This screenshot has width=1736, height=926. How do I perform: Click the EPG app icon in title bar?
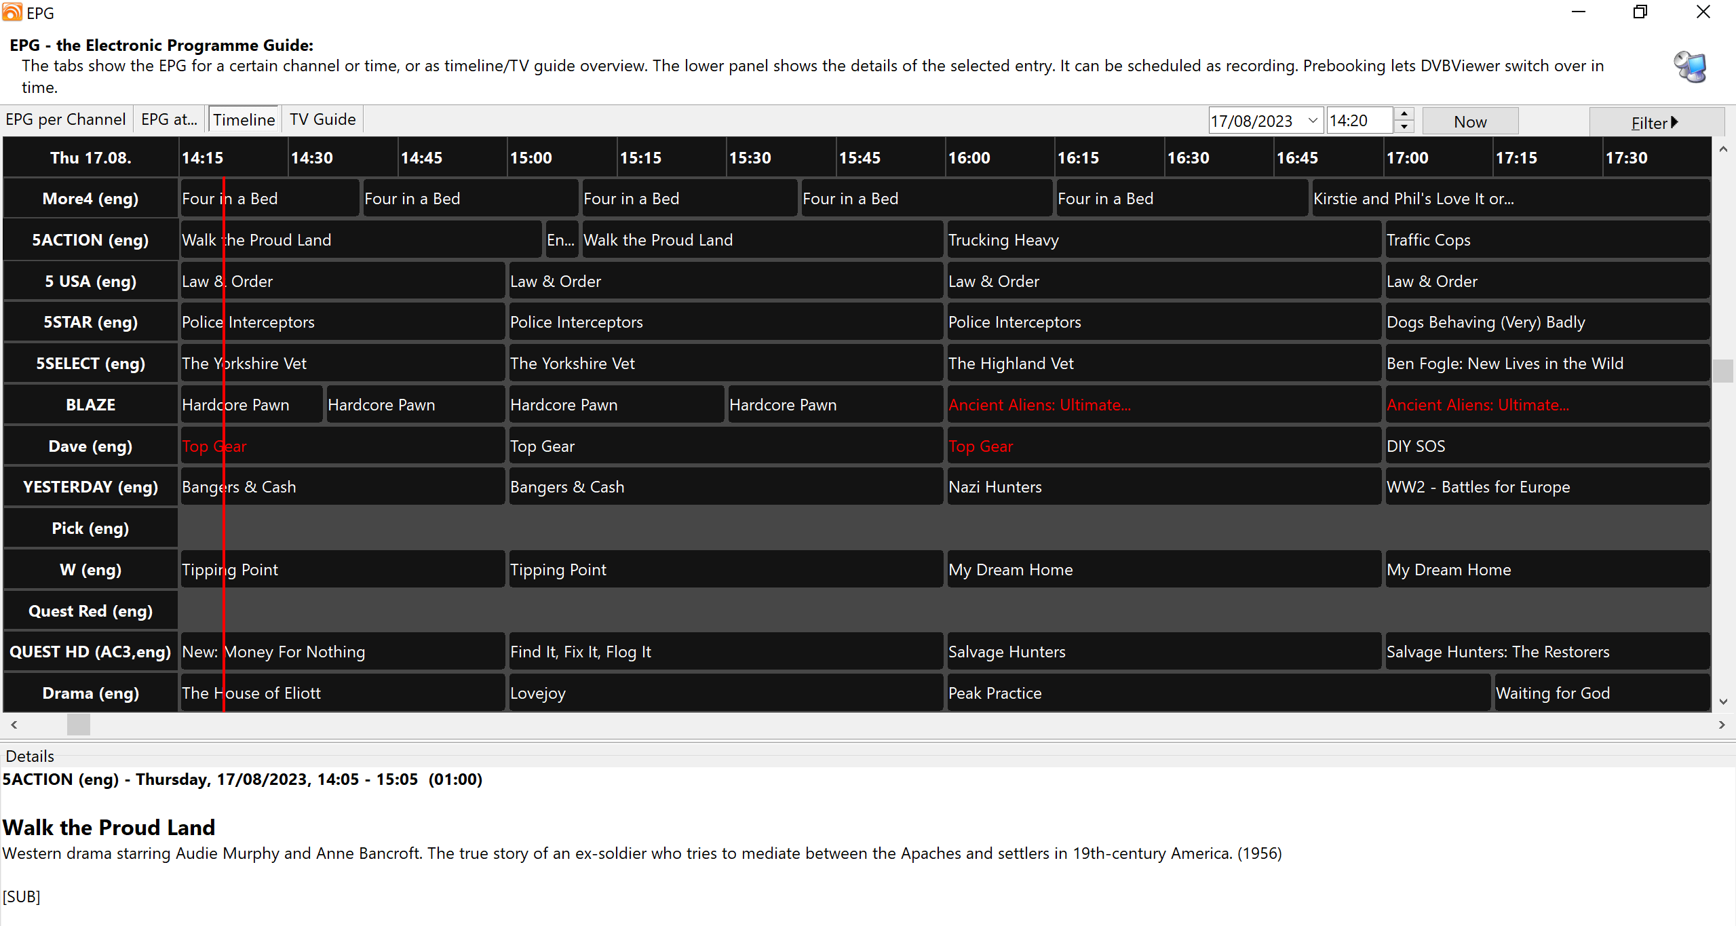pyautogui.click(x=12, y=12)
